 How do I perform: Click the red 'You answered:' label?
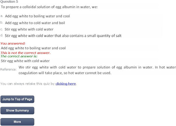[13, 44]
